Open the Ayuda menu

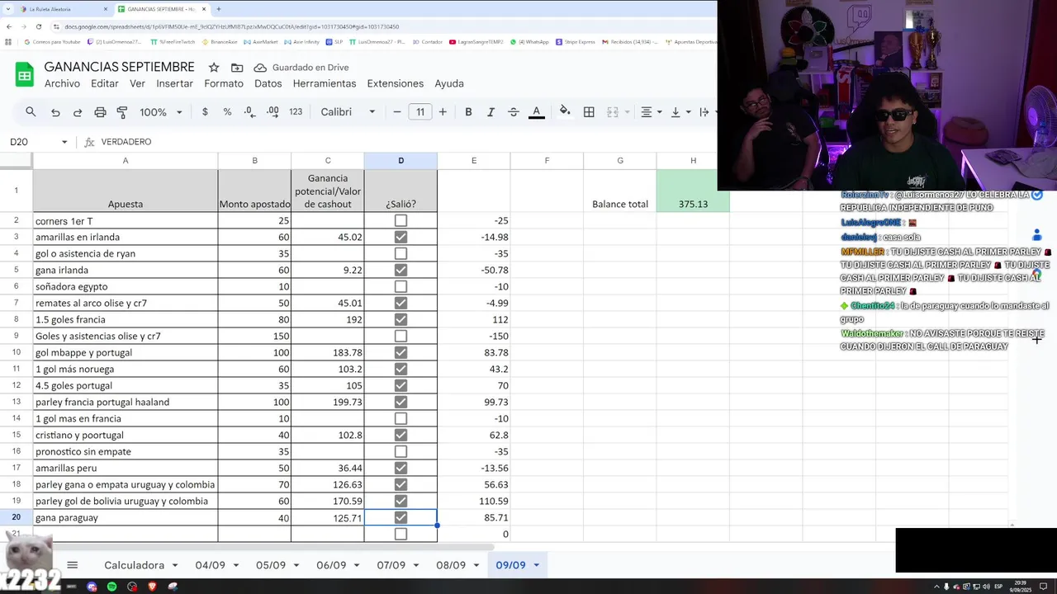point(449,83)
